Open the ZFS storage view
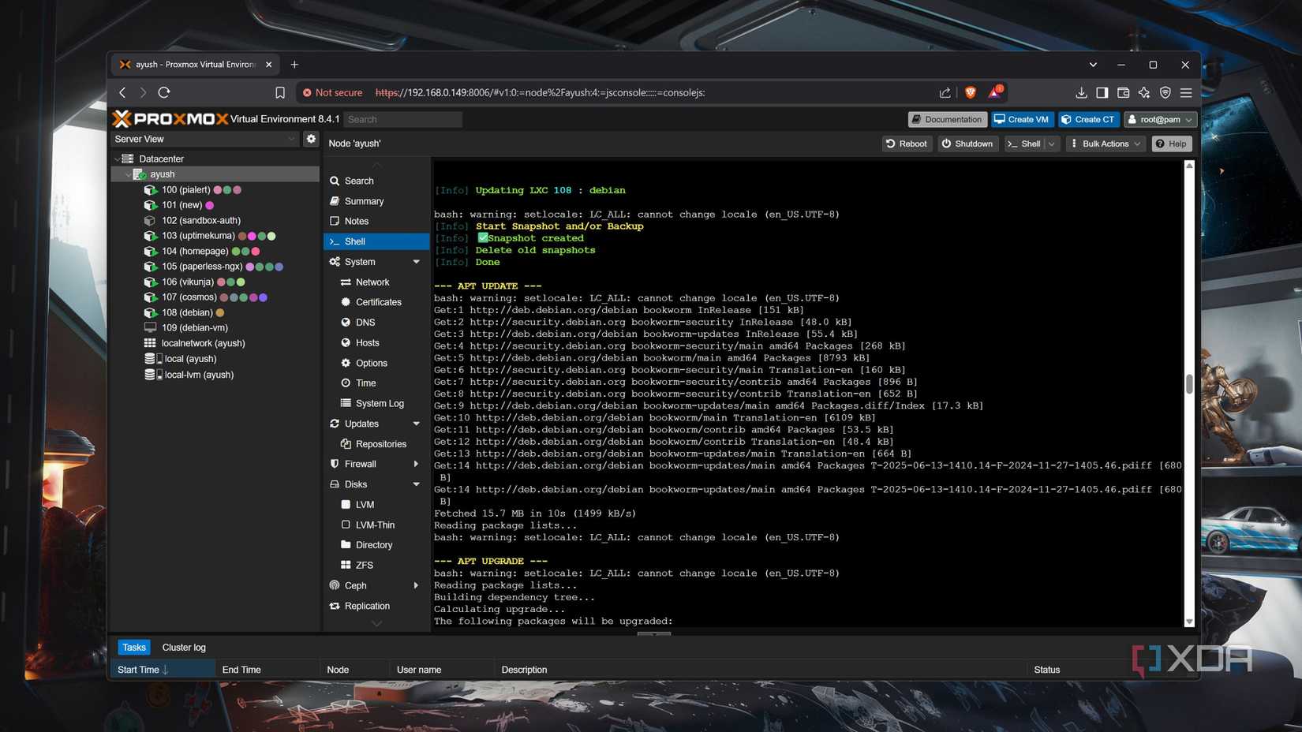1302x732 pixels. pyautogui.click(x=365, y=565)
